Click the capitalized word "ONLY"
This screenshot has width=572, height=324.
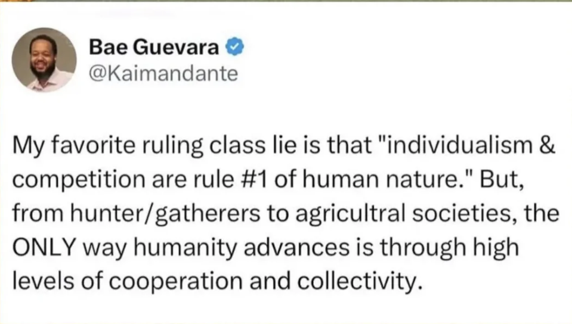44,248
